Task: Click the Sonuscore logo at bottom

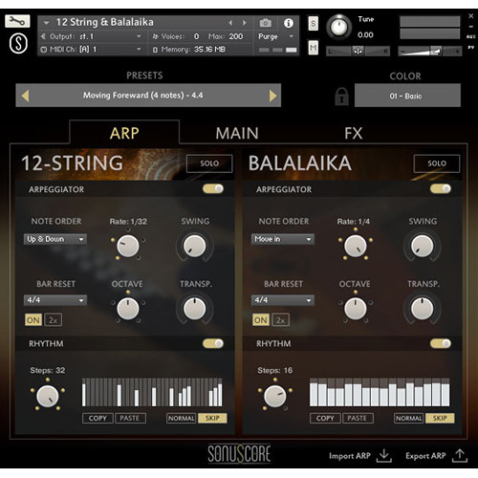Action: click(x=239, y=453)
